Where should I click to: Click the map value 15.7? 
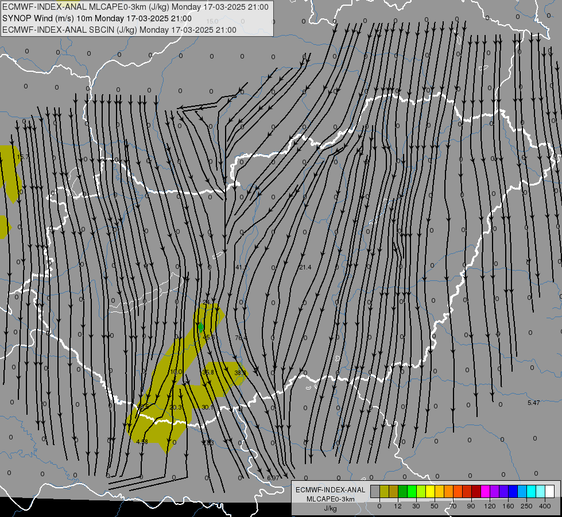pos(23,157)
